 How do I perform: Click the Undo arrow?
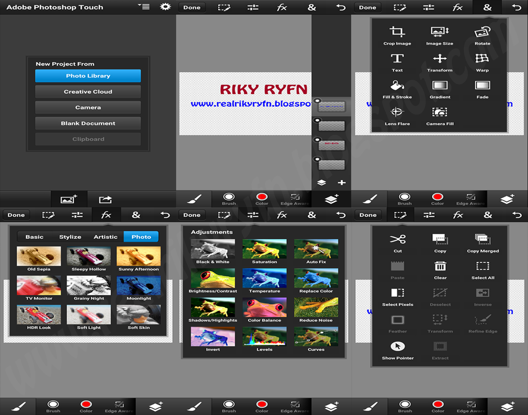pos(340,7)
